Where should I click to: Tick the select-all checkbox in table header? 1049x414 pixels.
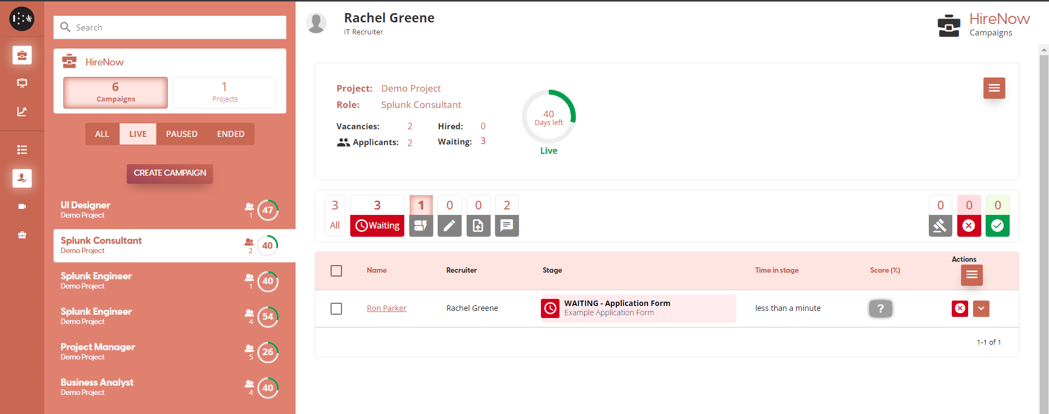[337, 271]
